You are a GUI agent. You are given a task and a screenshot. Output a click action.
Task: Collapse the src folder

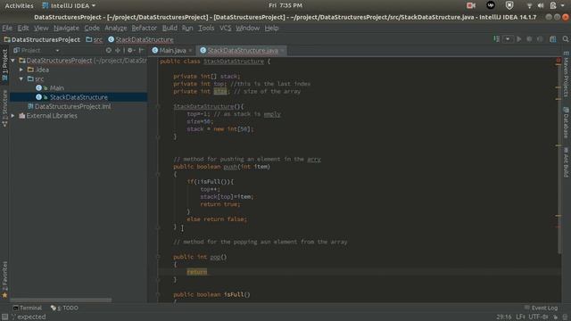21,78
